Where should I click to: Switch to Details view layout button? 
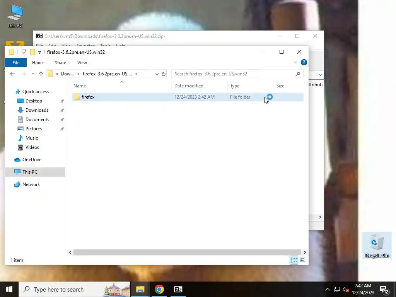[294, 260]
